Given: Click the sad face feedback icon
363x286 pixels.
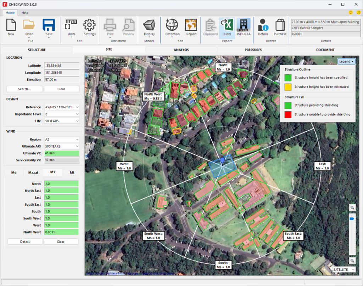Looking at the screenshot, I should (x=358, y=12).
